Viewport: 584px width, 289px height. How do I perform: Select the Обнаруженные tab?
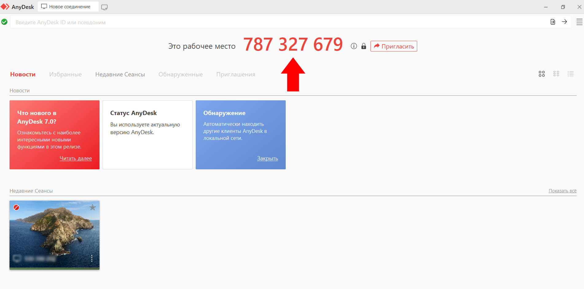[x=180, y=75]
